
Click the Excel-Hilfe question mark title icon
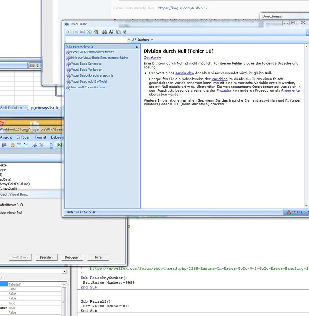tap(66, 24)
